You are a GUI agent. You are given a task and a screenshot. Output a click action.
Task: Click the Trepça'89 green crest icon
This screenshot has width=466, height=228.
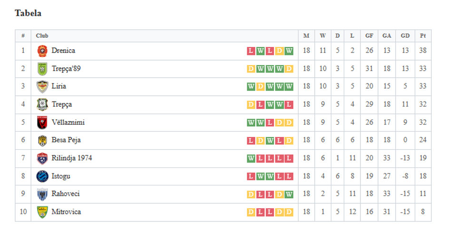[x=42, y=69]
